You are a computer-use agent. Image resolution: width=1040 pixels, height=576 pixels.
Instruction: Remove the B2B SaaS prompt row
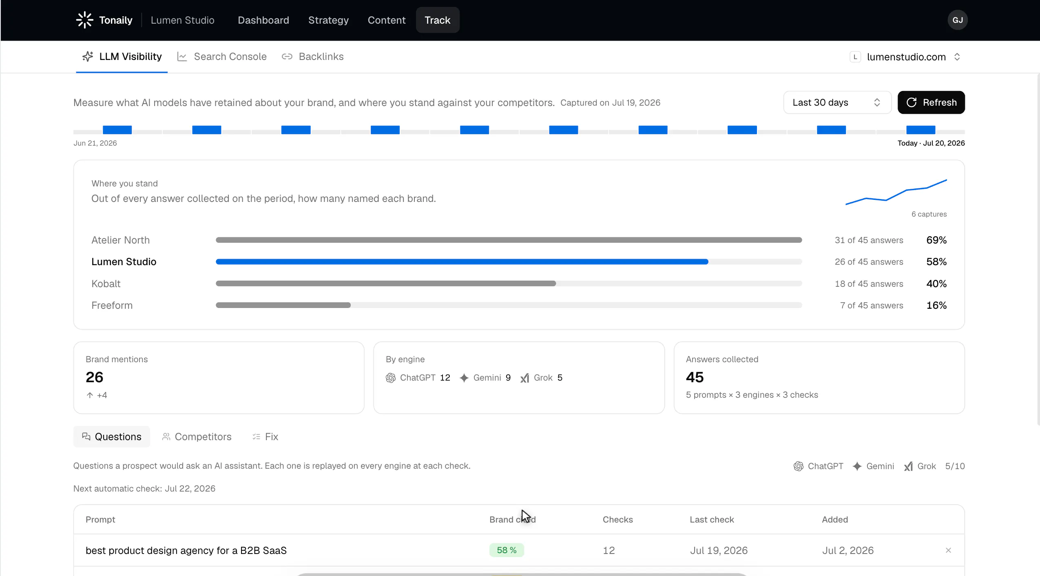click(948, 550)
